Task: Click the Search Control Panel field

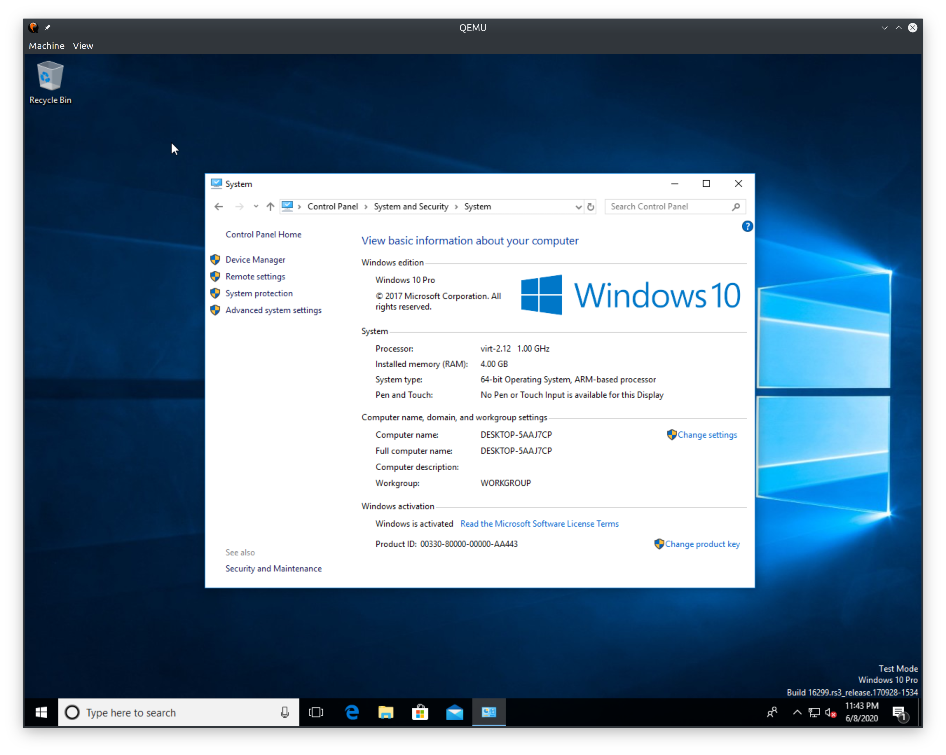Action: [675, 207]
